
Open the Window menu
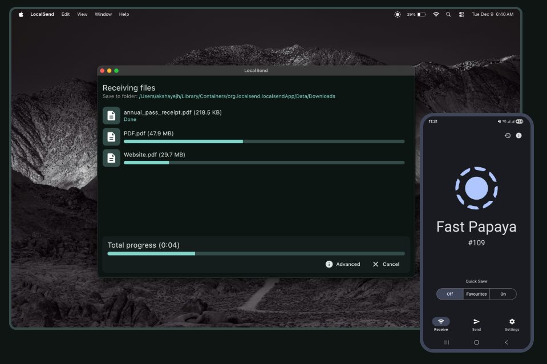103,14
